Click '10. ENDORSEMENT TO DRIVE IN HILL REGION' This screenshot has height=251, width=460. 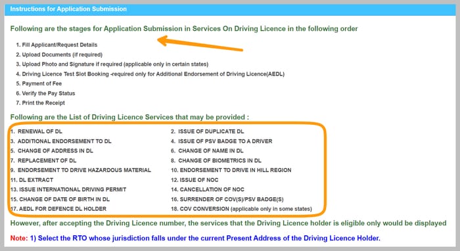231,170
